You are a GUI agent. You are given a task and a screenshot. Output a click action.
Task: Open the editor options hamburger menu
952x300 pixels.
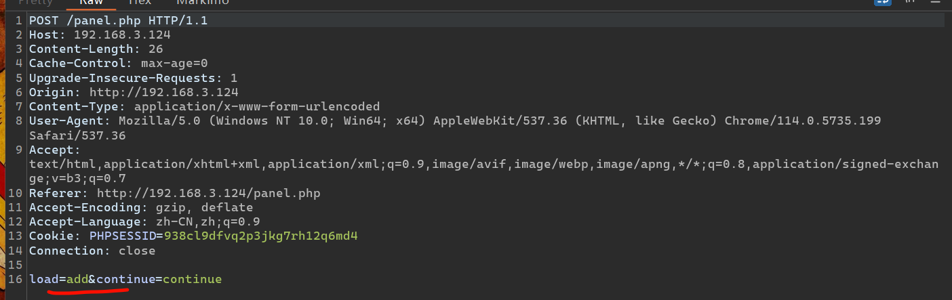tap(935, 2)
